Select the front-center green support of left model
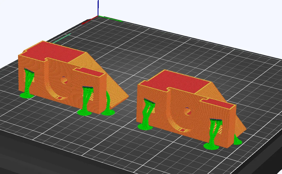 tap(86, 101)
